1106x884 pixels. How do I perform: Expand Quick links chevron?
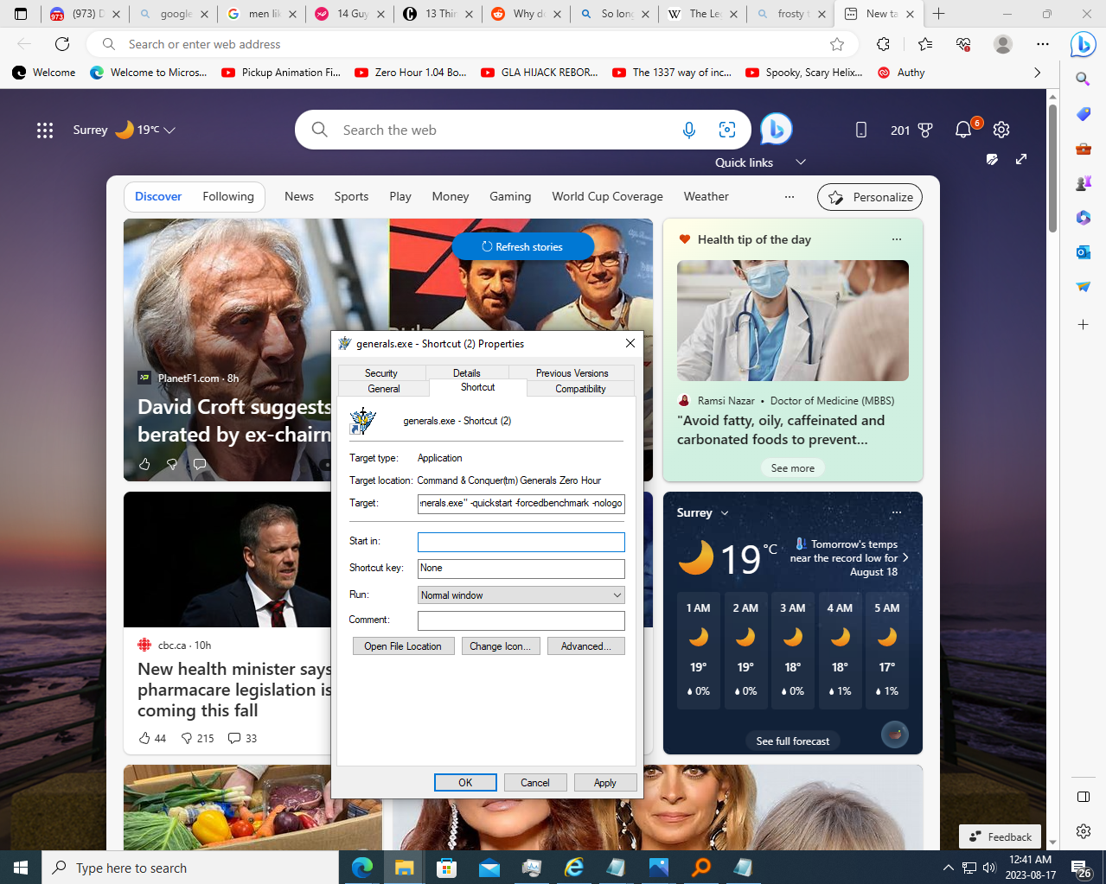[x=801, y=162]
